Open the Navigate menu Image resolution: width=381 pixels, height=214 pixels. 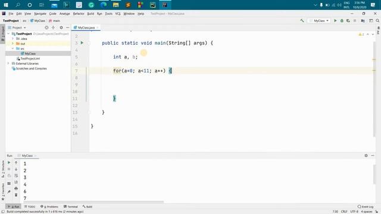pos(40,14)
